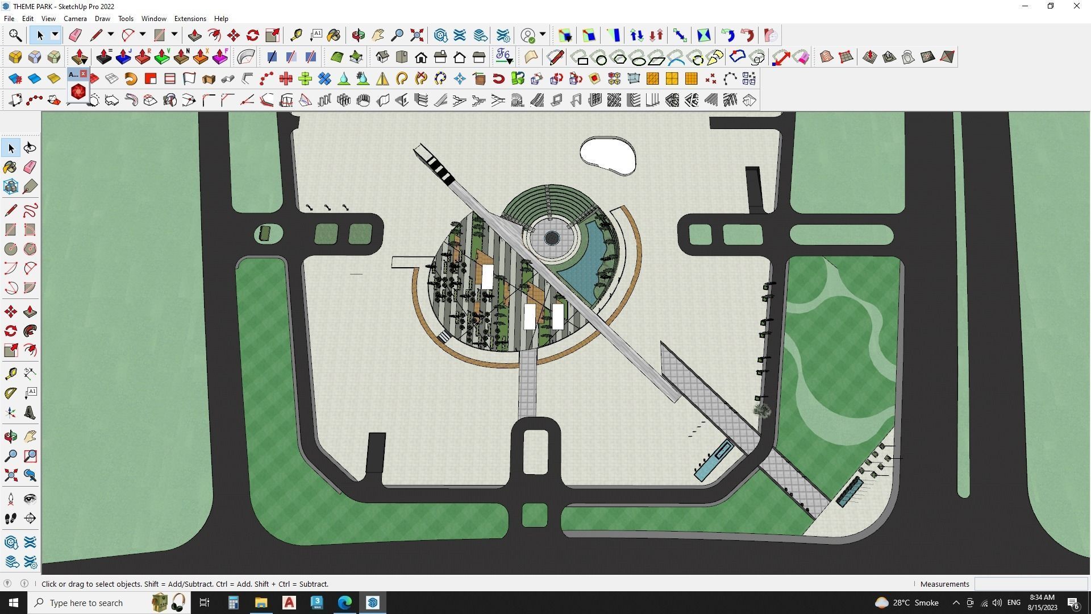
Task: Click the status bar info circle icon
Action: 24,584
